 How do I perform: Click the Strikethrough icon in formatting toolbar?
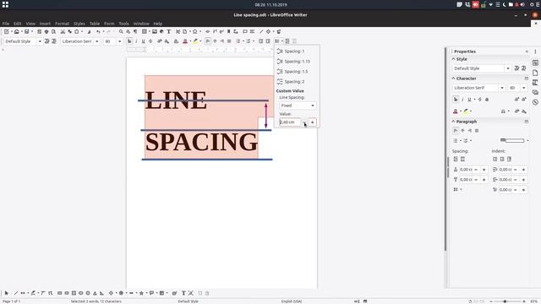[150, 41]
